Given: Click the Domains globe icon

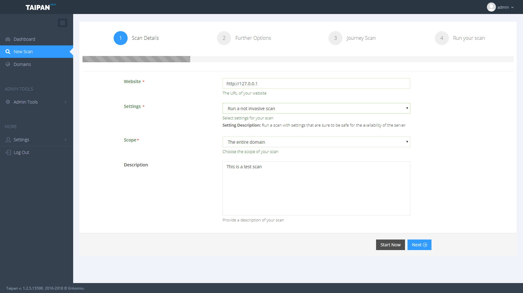Looking at the screenshot, I should point(8,64).
